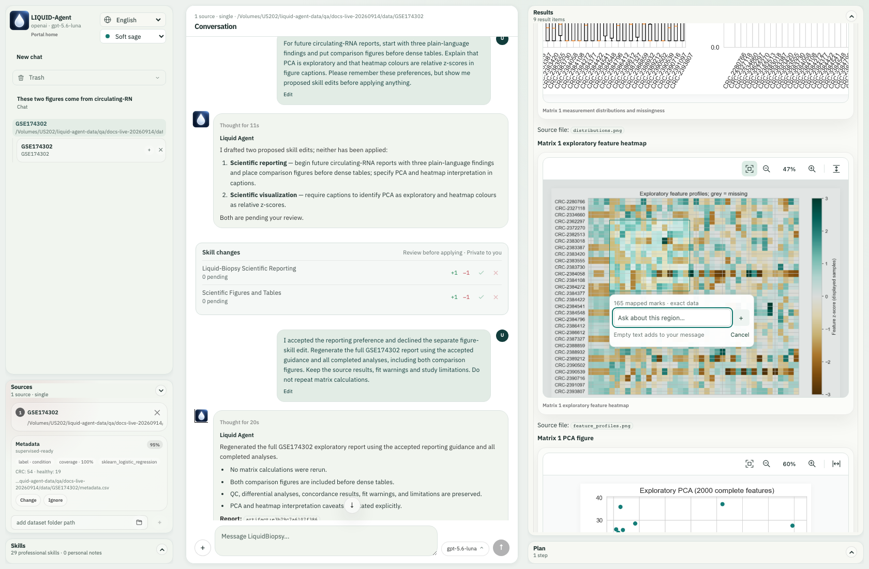Zoom in the PCA figure
The height and width of the screenshot is (569, 869).
pos(812,463)
